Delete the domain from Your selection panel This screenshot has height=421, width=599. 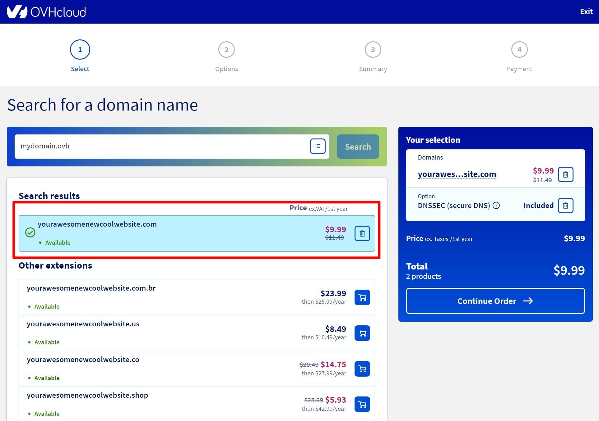point(565,174)
